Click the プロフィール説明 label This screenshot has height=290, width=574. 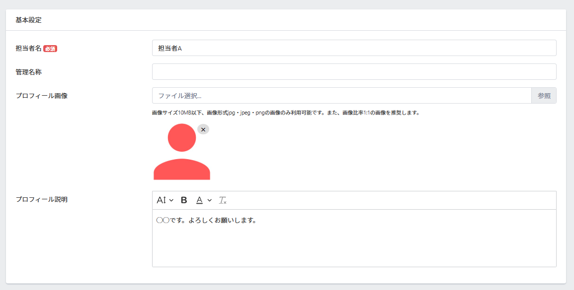[x=41, y=199]
